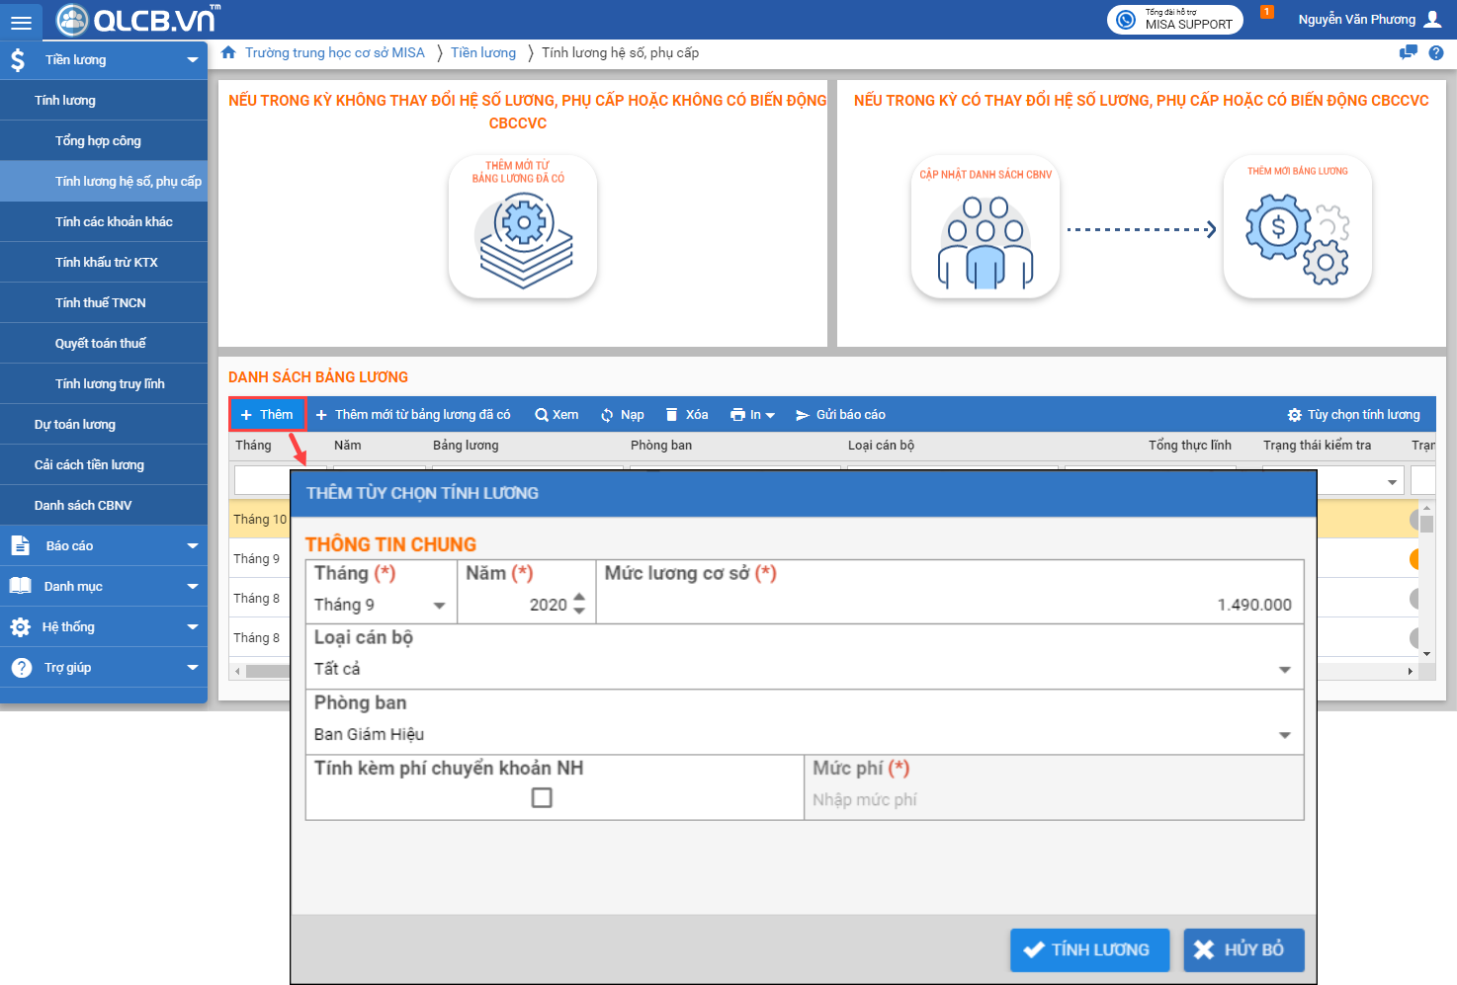Enable Tính kèm phí chuyển khoản NH checkbox
The width and height of the screenshot is (1457, 985).
click(542, 797)
